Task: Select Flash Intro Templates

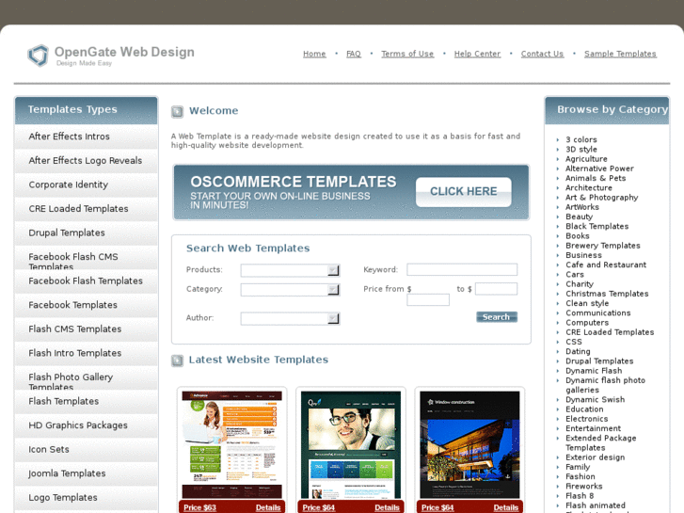Action: [x=86, y=353]
